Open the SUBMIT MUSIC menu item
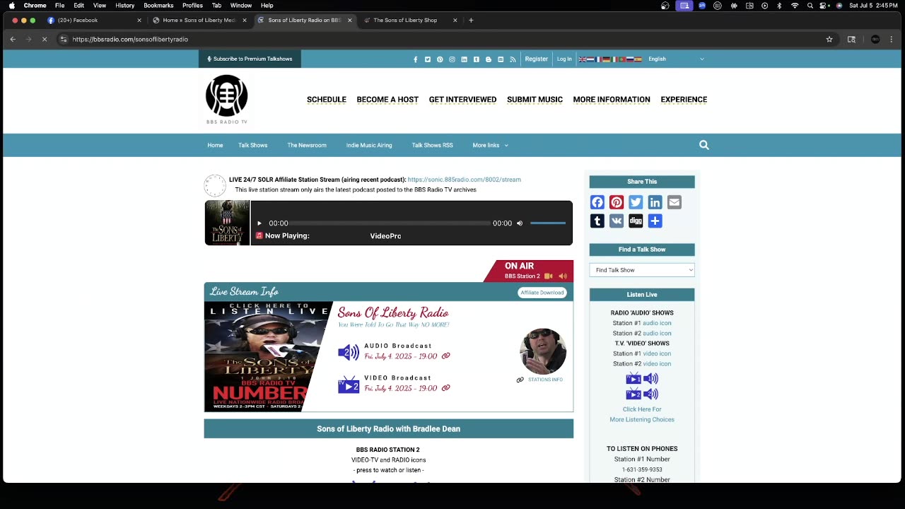Image resolution: width=905 pixels, height=509 pixels. [x=535, y=100]
